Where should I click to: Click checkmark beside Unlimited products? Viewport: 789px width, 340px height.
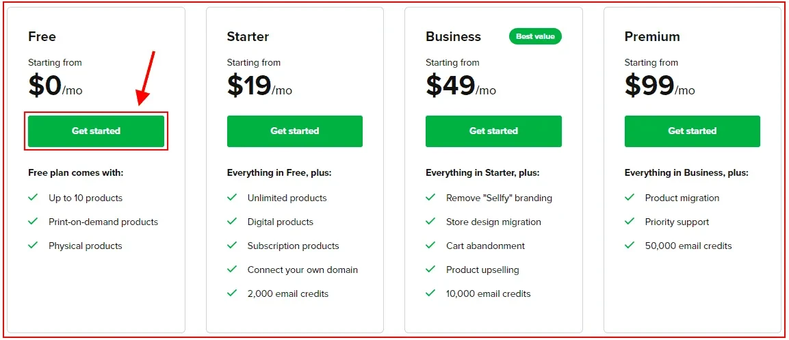click(x=232, y=198)
